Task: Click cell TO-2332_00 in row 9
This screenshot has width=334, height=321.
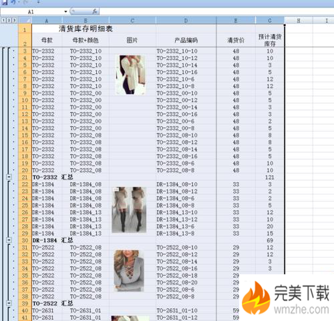Action: (x=86, y=93)
